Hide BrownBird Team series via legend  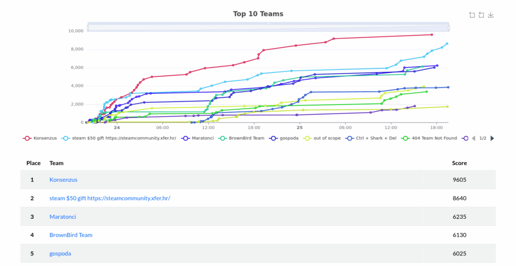point(241,138)
